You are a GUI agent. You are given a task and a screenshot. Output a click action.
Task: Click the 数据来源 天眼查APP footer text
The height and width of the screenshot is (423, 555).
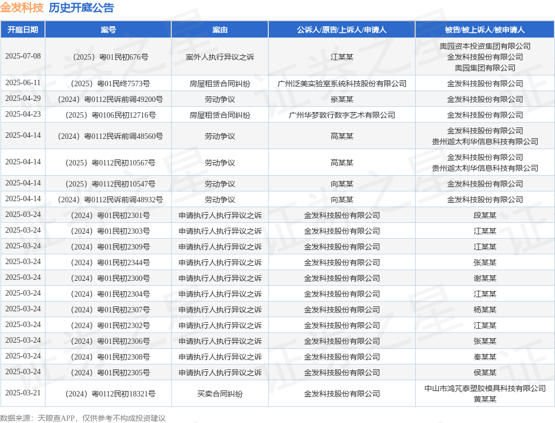(x=83, y=418)
